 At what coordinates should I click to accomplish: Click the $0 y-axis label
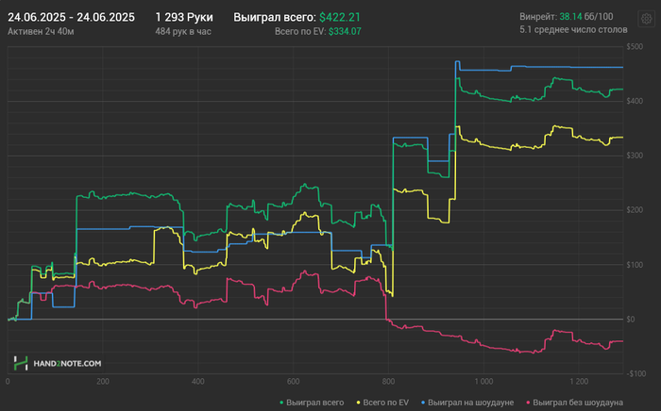click(x=631, y=320)
